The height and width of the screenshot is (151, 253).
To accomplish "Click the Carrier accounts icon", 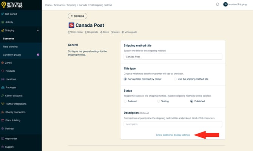I will pos(2,96).
